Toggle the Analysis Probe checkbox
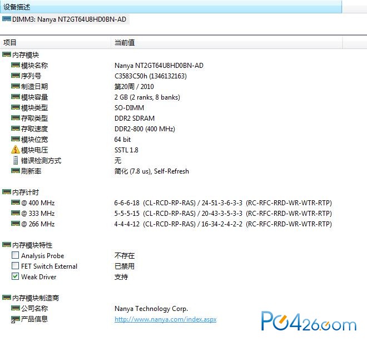Viewport: 367px width, 341px height. (15, 255)
